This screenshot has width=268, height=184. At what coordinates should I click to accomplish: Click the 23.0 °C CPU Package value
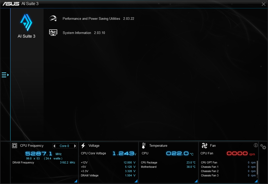click(191, 162)
